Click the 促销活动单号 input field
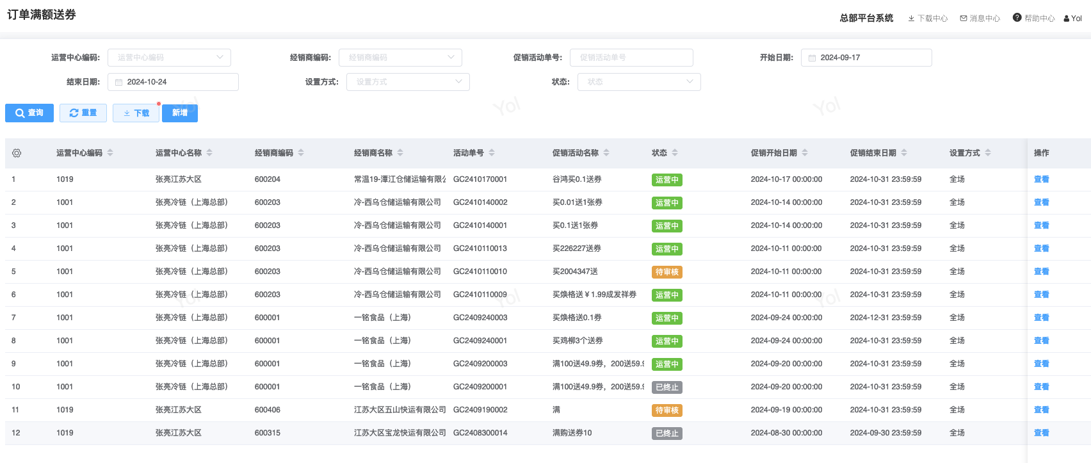The width and height of the screenshot is (1091, 463). 631,58
